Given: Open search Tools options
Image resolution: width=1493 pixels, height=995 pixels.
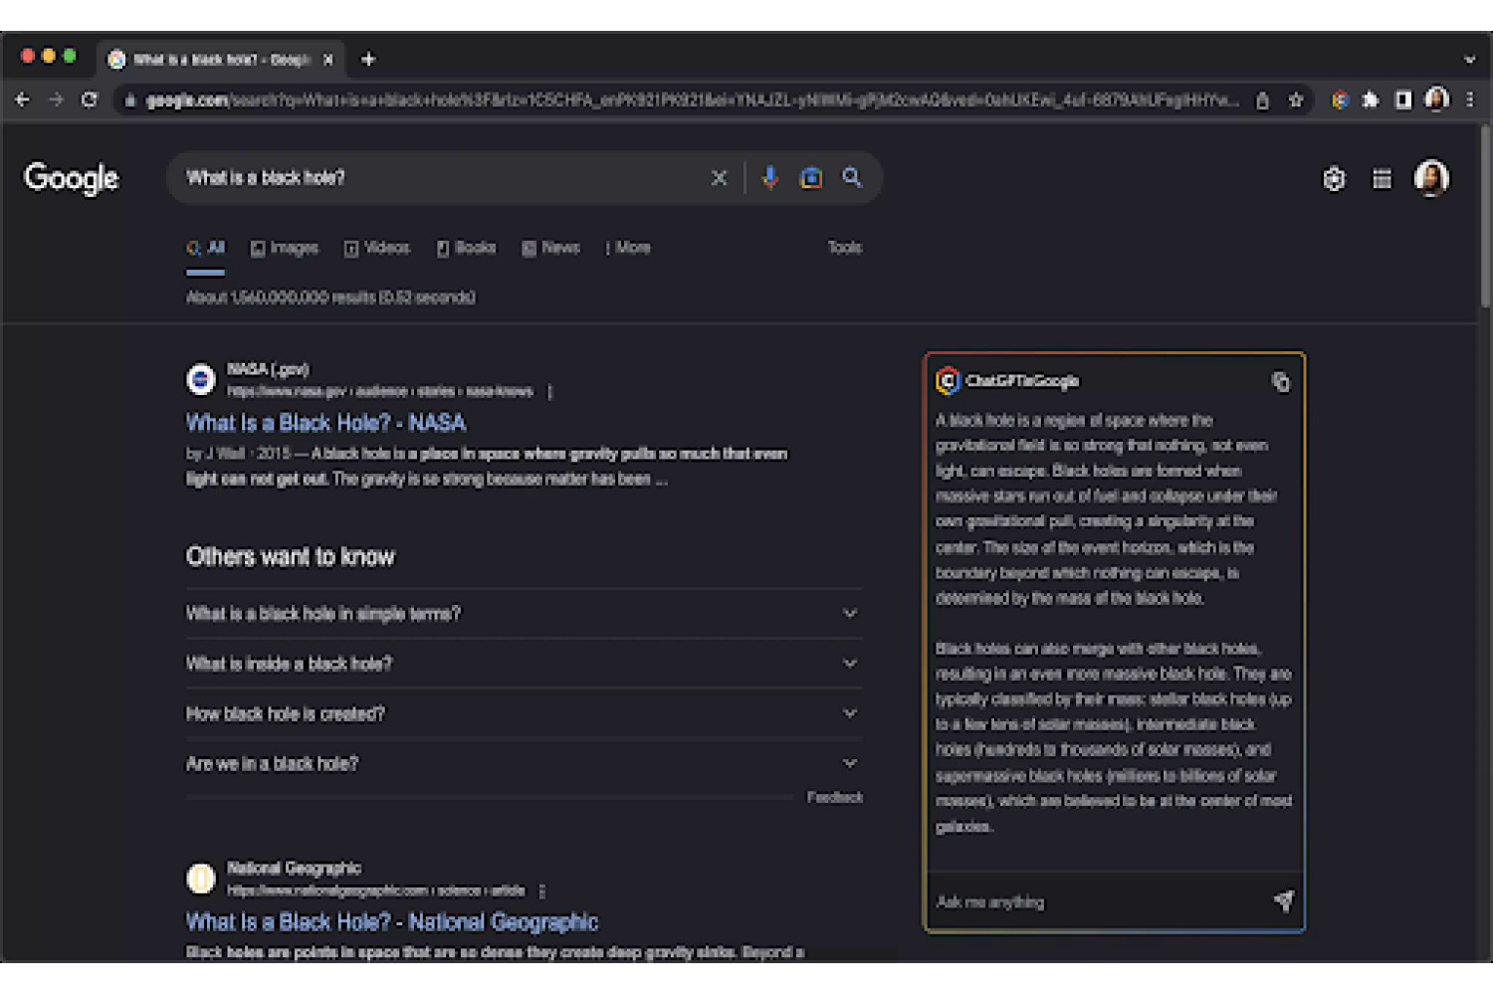Looking at the screenshot, I should [845, 248].
